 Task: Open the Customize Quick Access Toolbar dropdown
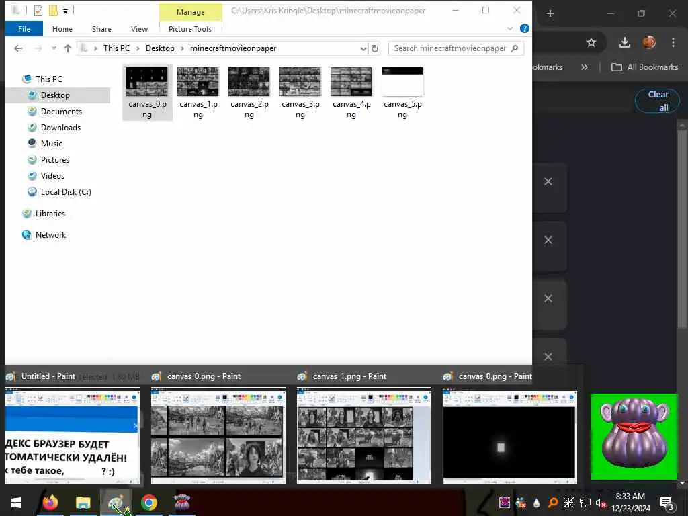65,11
